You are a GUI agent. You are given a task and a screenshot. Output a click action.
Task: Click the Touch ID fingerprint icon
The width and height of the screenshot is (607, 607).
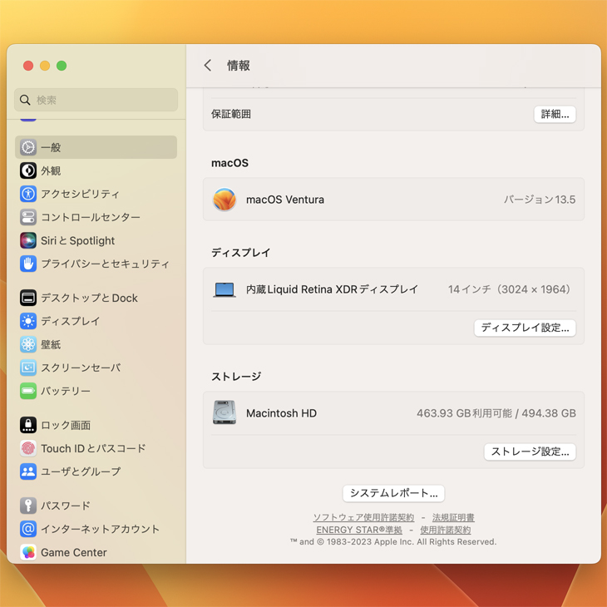[28, 448]
